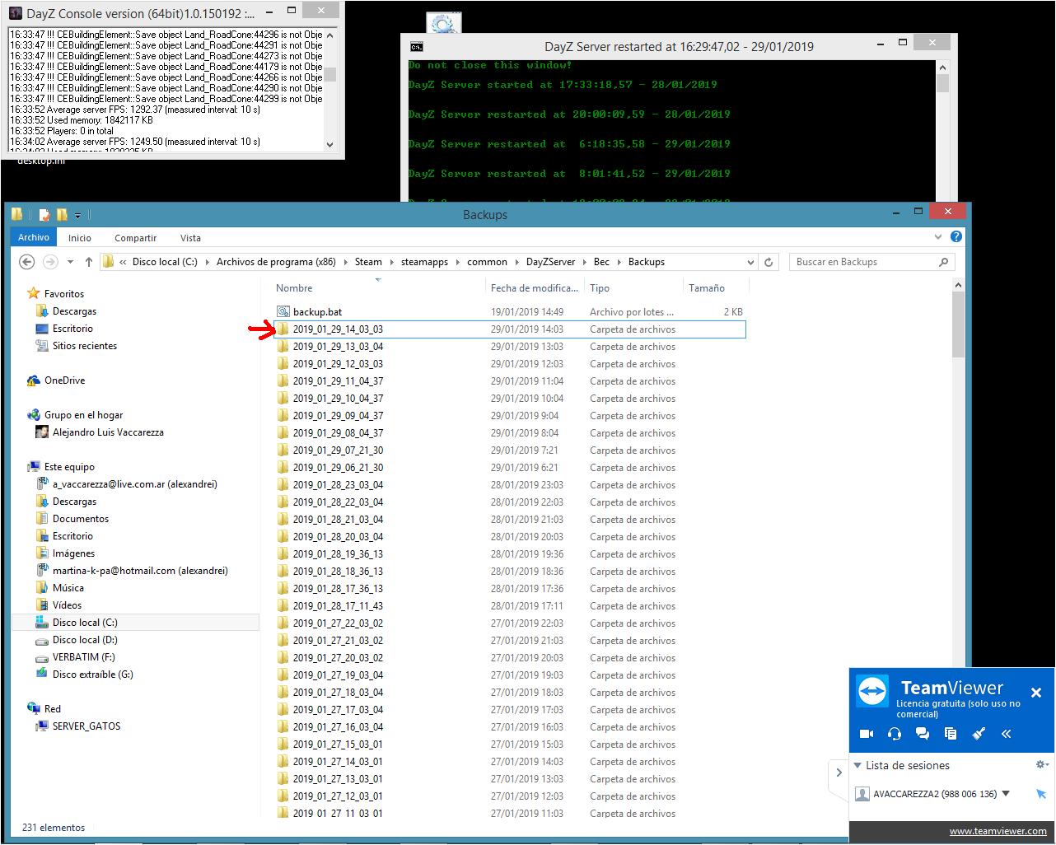This screenshot has width=1056, height=845.
Task: Click the TeamViewer logo icon
Action: point(871,690)
